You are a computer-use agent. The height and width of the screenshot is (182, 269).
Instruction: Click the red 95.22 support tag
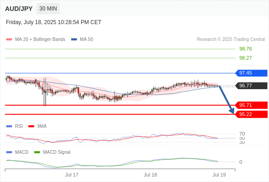[251, 114]
